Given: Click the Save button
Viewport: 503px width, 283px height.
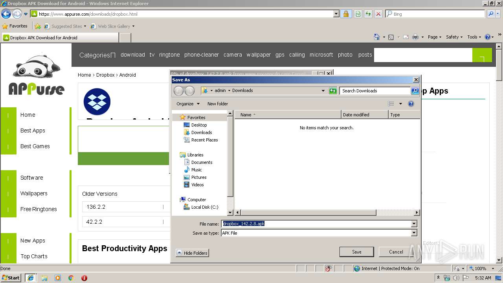Looking at the screenshot, I should (x=356, y=252).
